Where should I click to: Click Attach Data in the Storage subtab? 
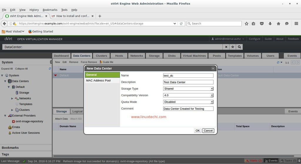click(61, 119)
